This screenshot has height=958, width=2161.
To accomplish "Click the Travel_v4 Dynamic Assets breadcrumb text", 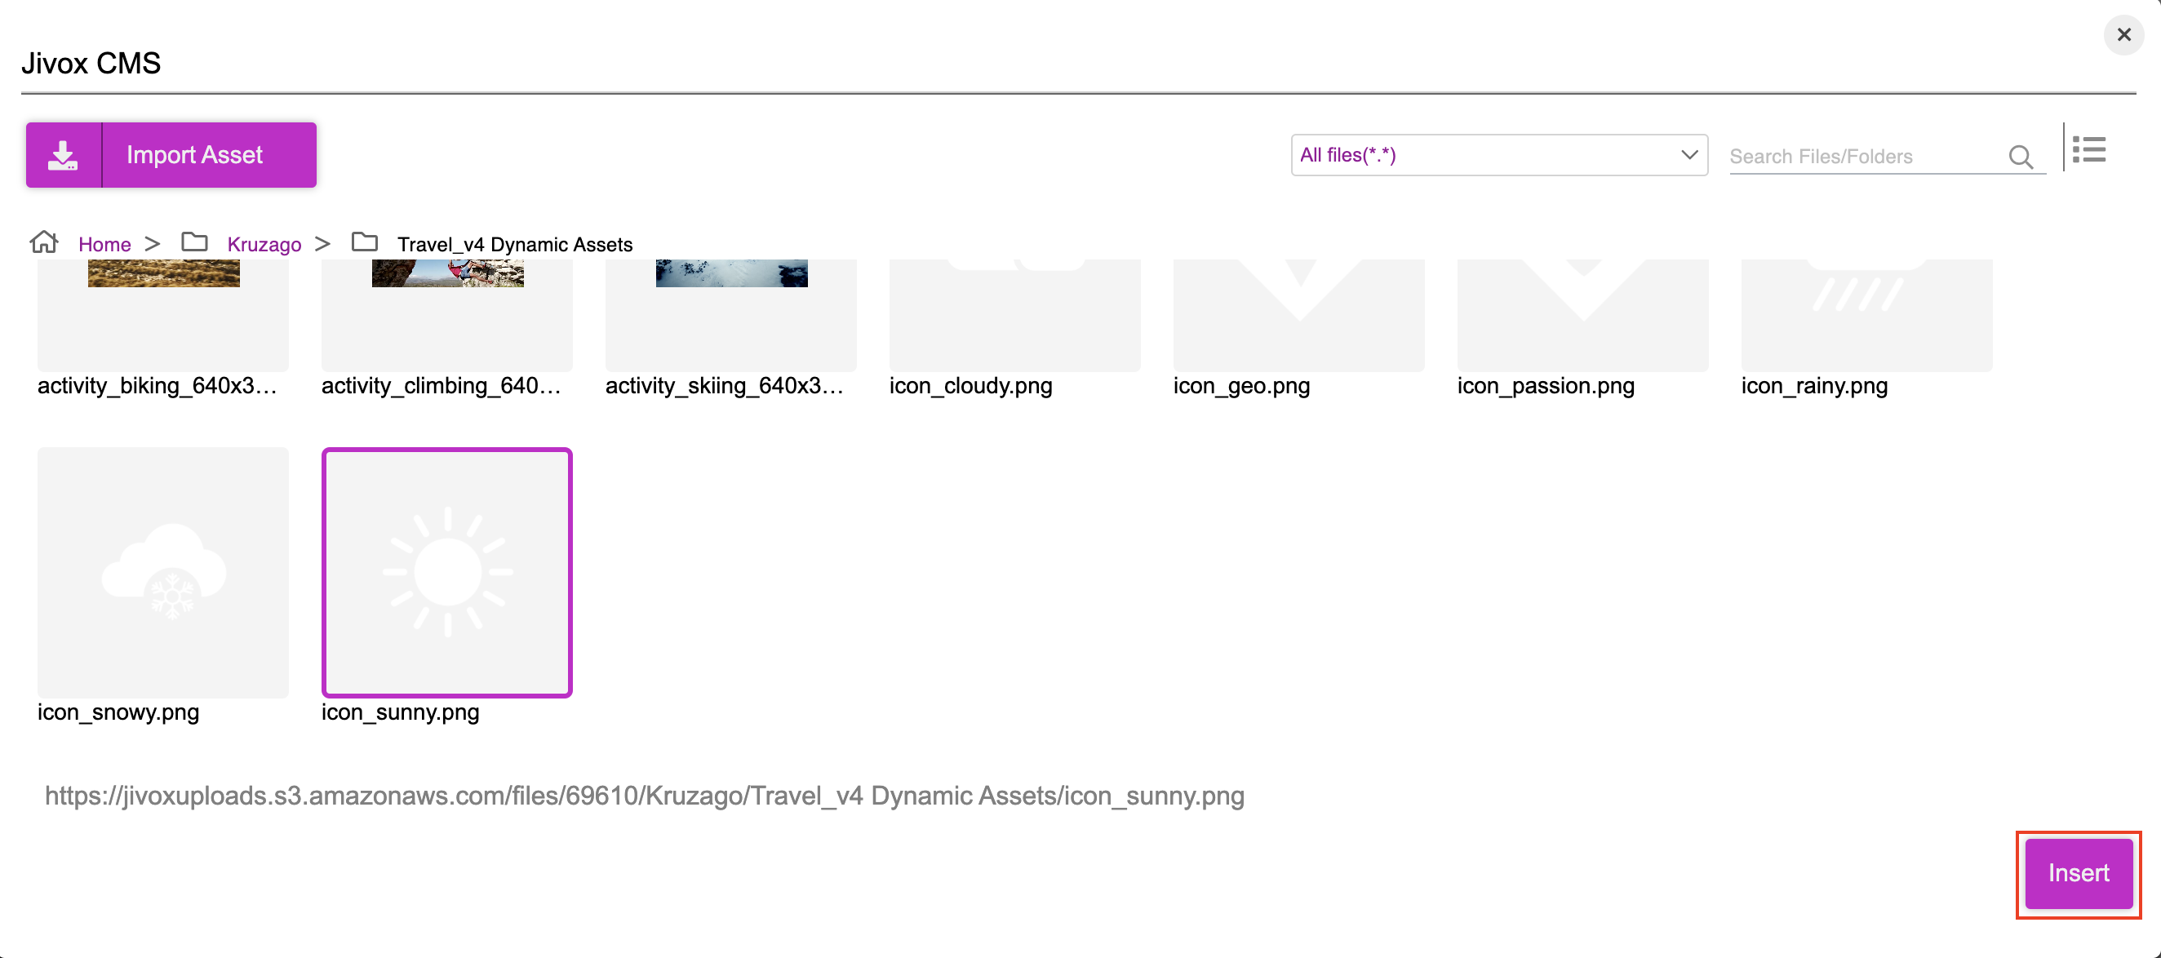I will click(x=514, y=244).
